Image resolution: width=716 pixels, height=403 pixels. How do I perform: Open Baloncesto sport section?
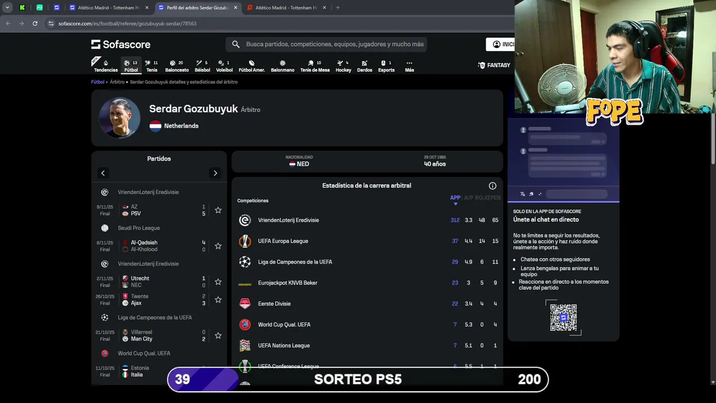point(177,66)
